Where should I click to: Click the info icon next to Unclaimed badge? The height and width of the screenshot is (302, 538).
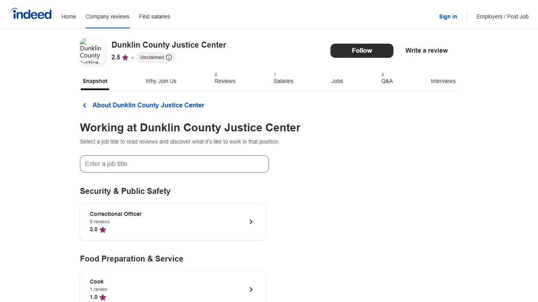pos(169,57)
